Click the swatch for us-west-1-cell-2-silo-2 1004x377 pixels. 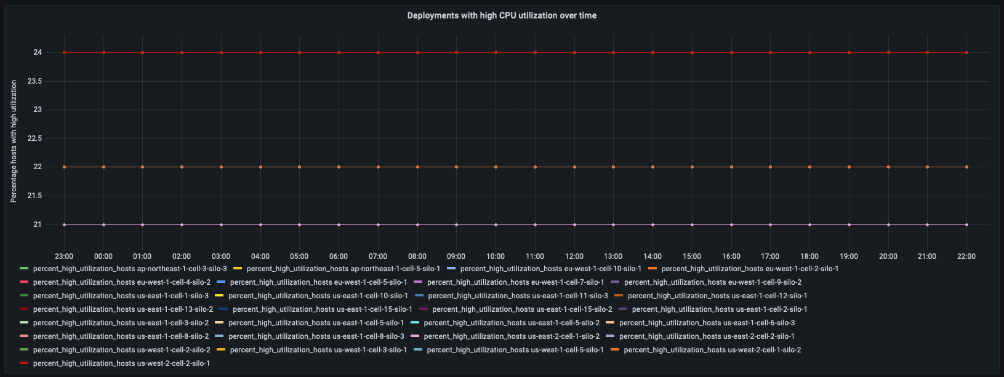tap(24, 350)
